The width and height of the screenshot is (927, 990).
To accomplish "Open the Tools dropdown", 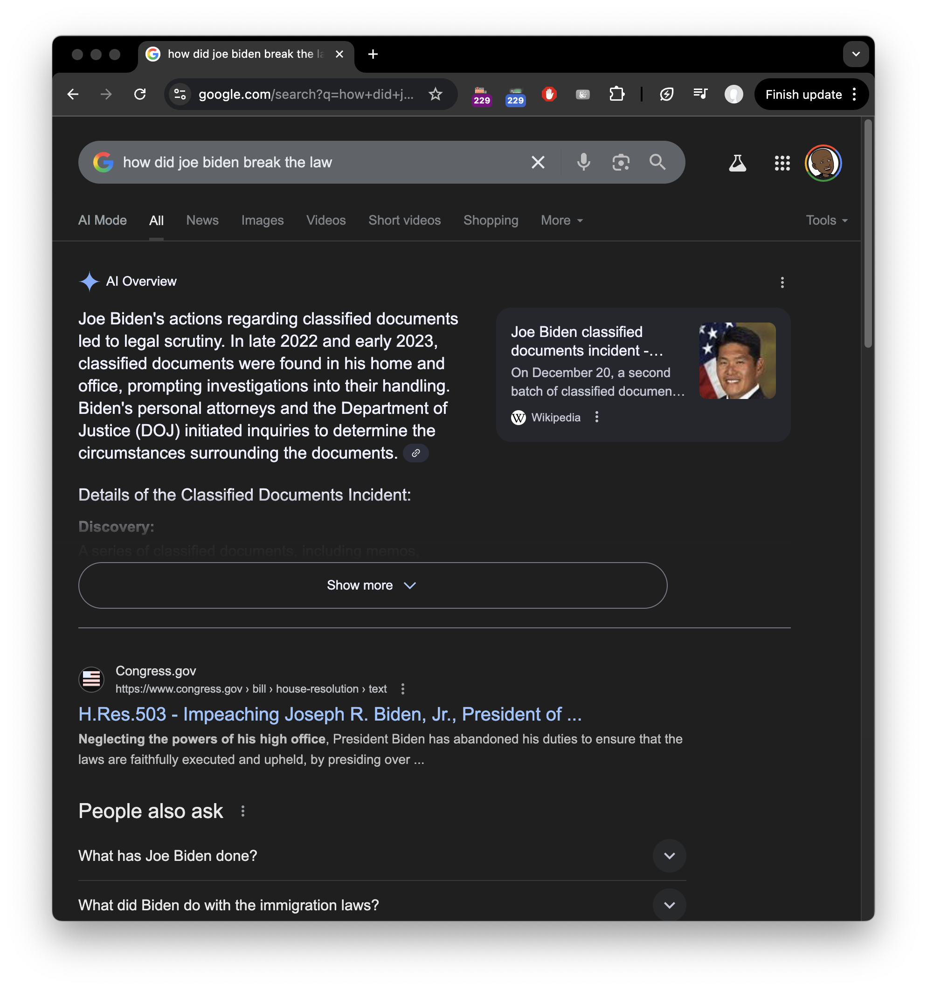I will point(826,220).
